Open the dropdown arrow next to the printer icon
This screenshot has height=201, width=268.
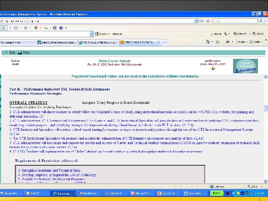coord(232,42)
